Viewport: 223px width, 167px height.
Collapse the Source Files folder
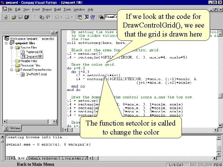pos(11,47)
